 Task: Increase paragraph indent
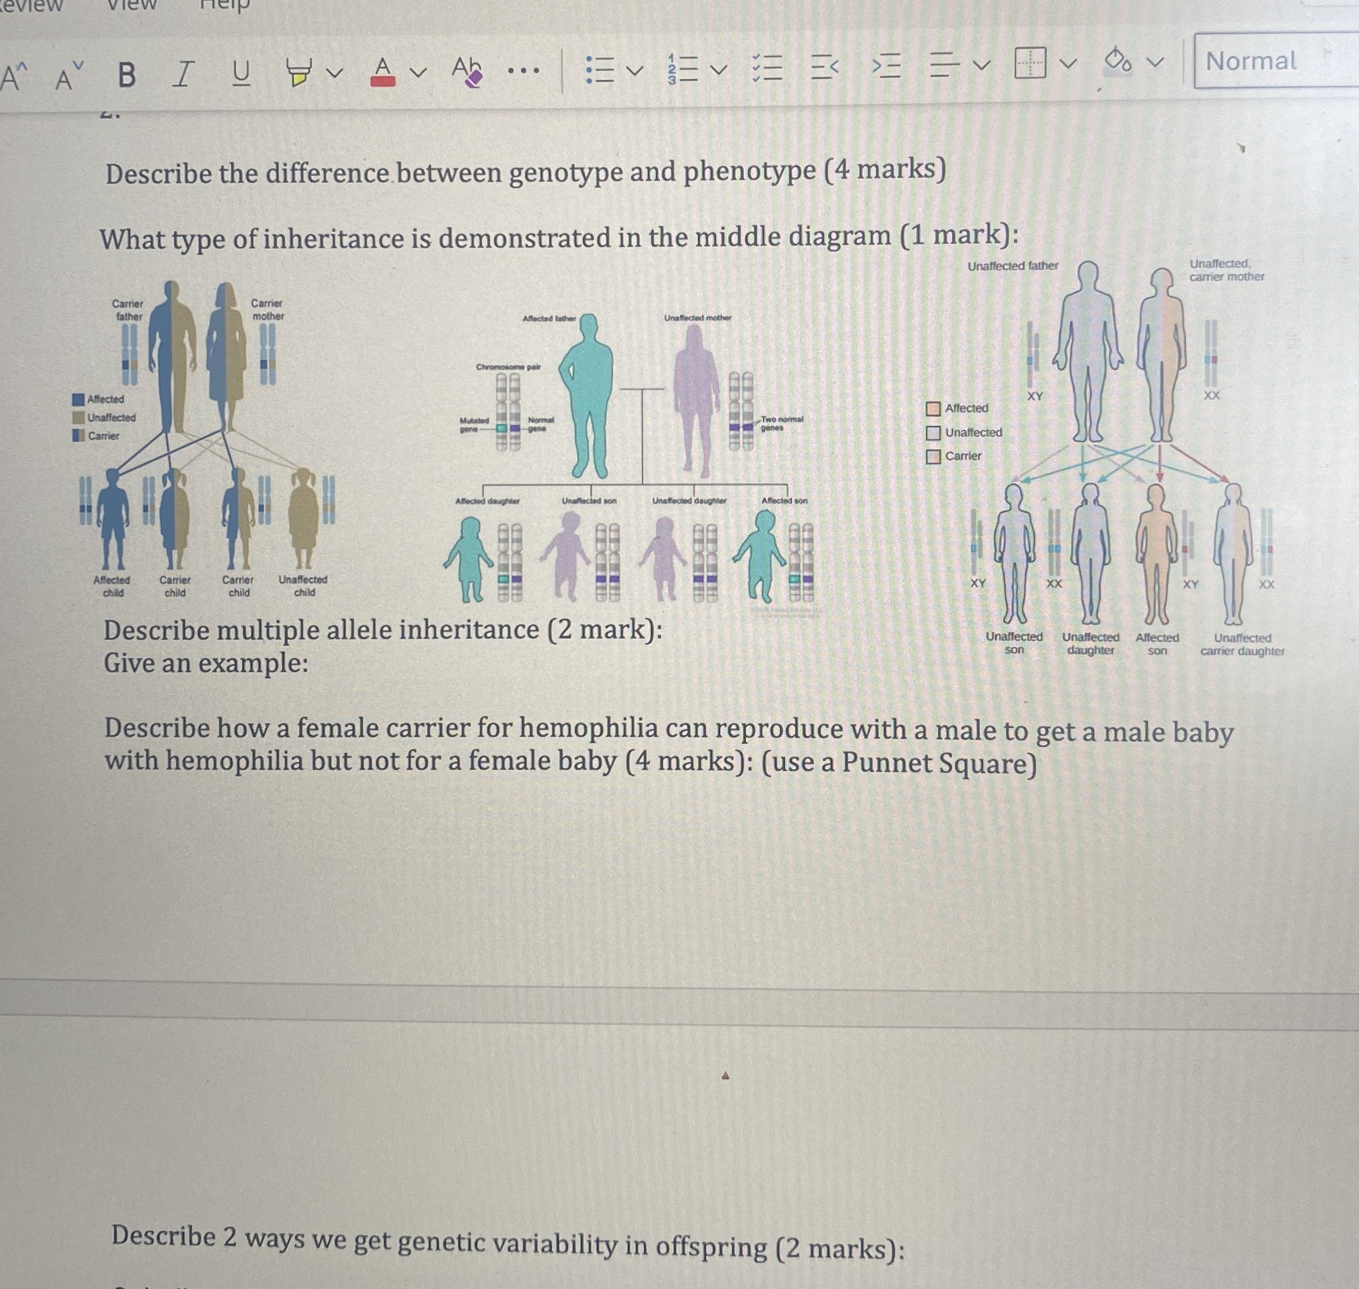(886, 66)
